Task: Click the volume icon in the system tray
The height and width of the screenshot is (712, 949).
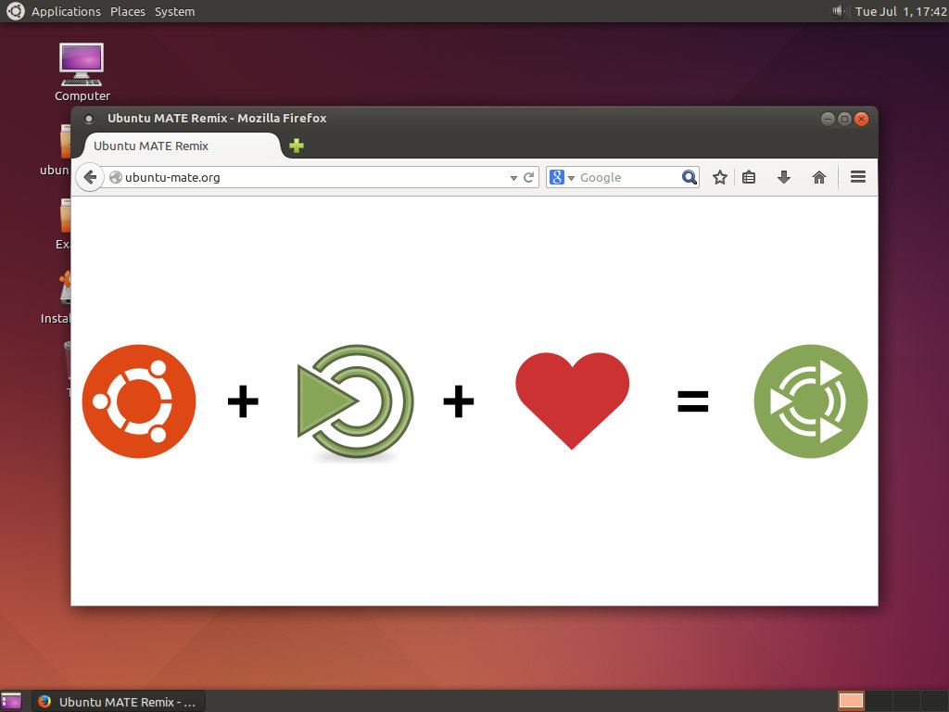Action: (838, 11)
